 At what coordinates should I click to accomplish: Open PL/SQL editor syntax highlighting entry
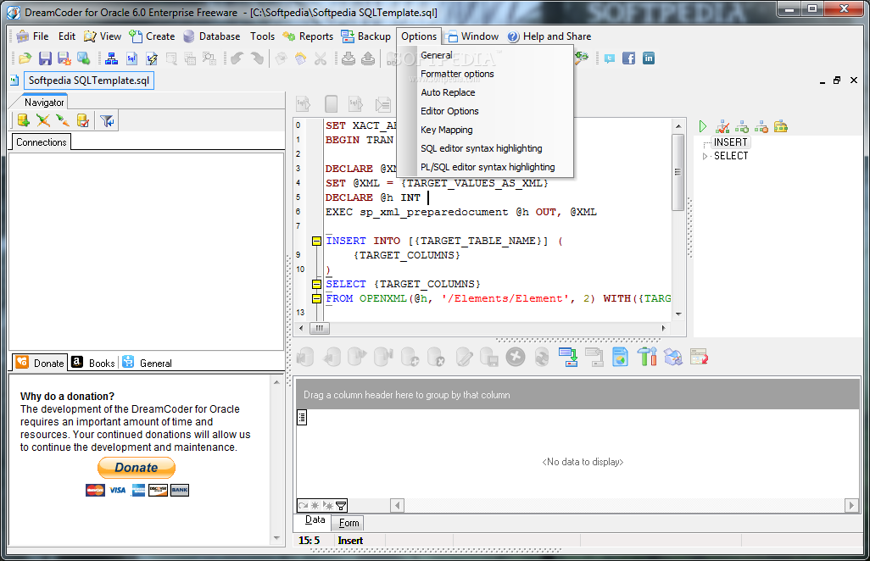[488, 167]
